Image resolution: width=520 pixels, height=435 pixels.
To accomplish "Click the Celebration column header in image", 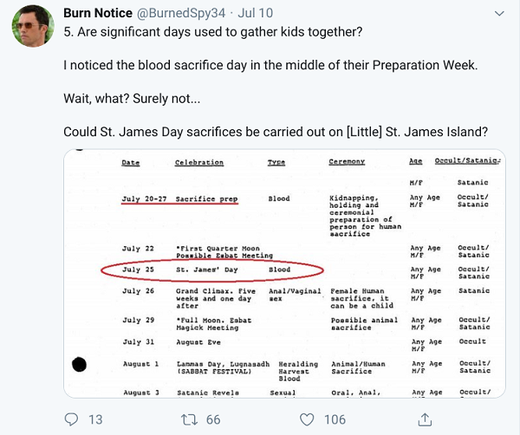I will click(198, 162).
